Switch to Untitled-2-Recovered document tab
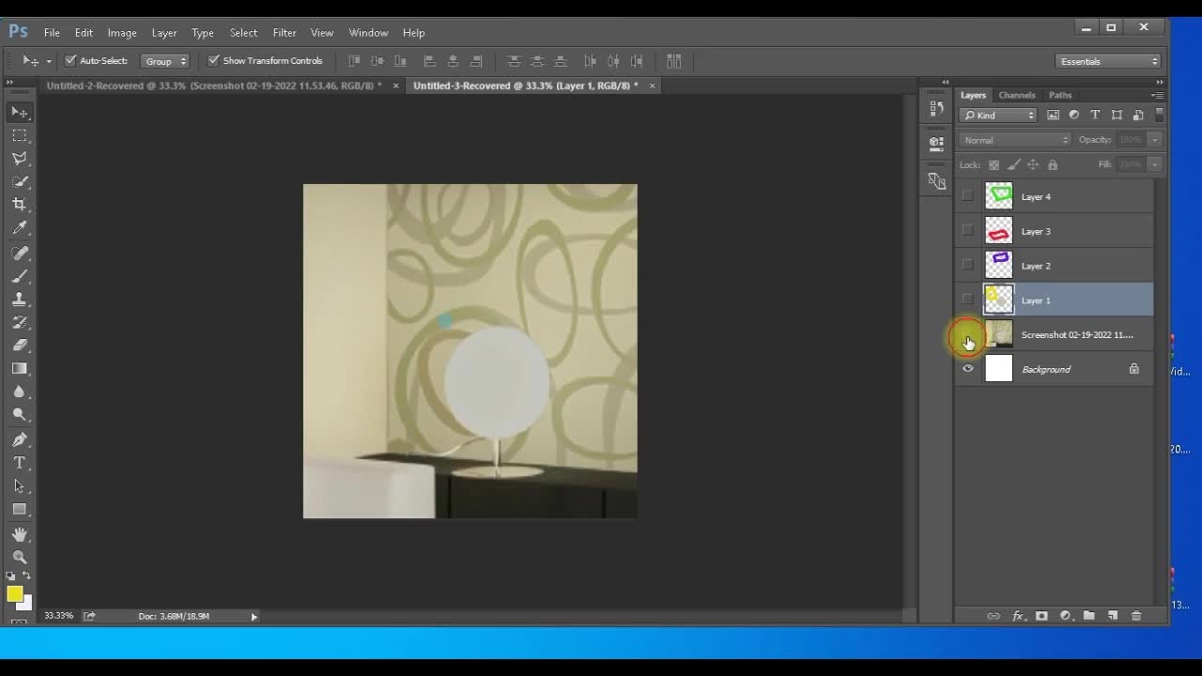This screenshot has width=1202, height=676. coord(214,85)
